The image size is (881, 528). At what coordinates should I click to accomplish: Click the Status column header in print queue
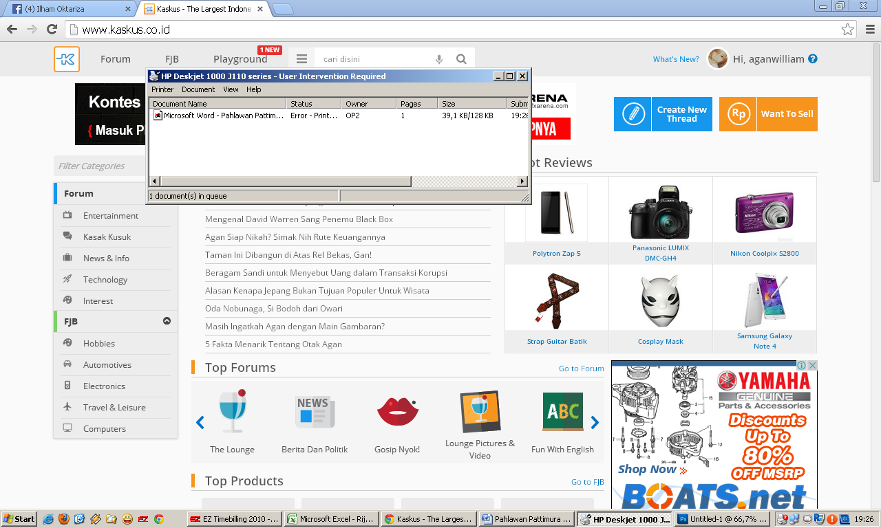[x=314, y=104]
